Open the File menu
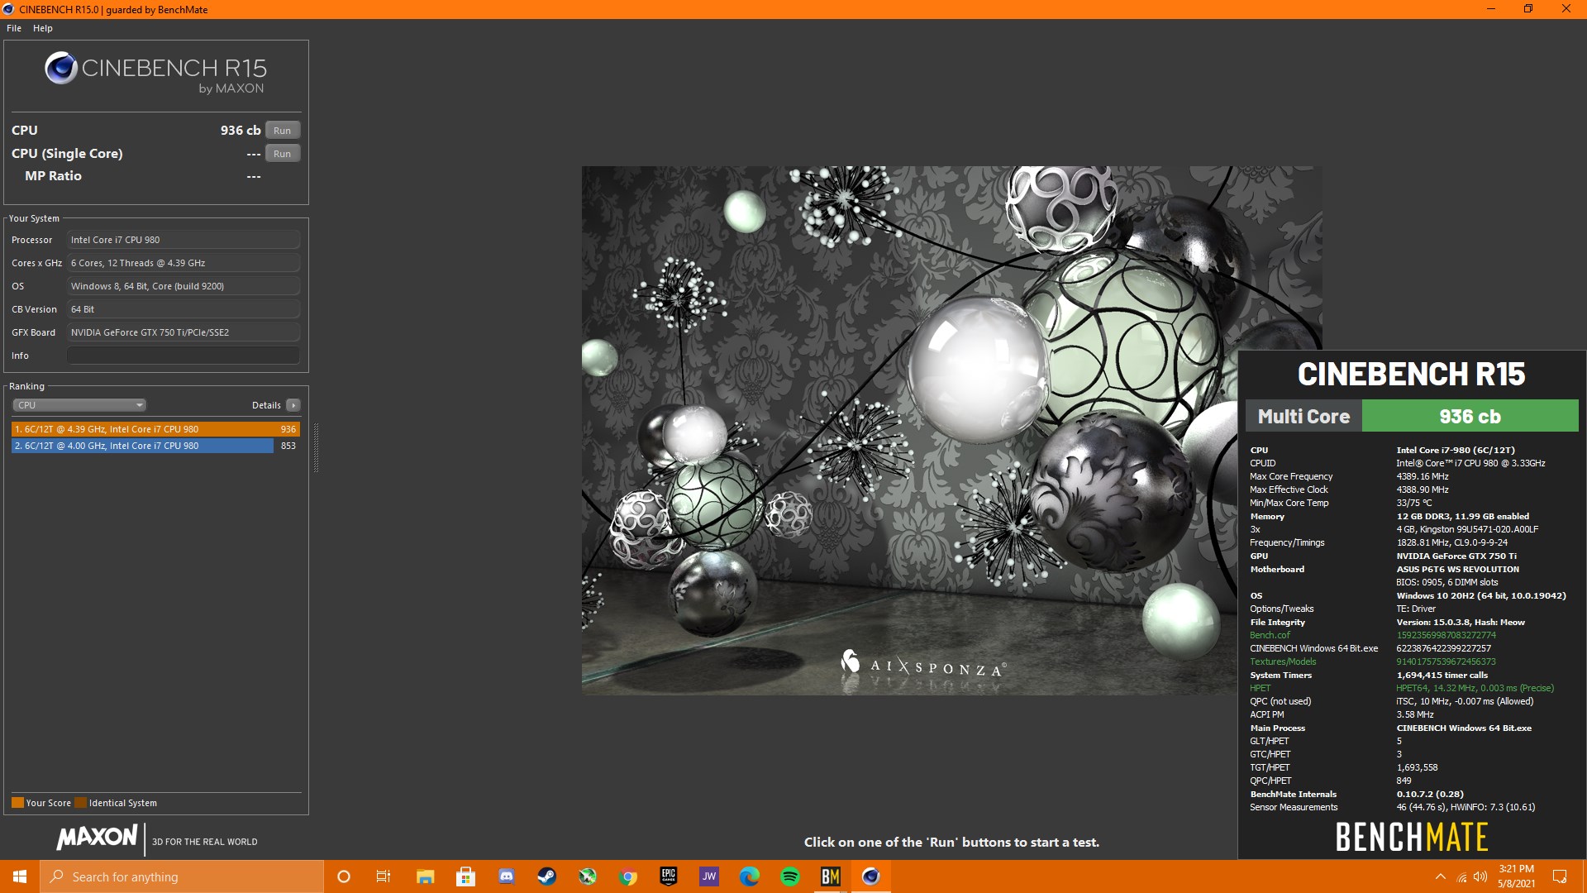 point(14,28)
